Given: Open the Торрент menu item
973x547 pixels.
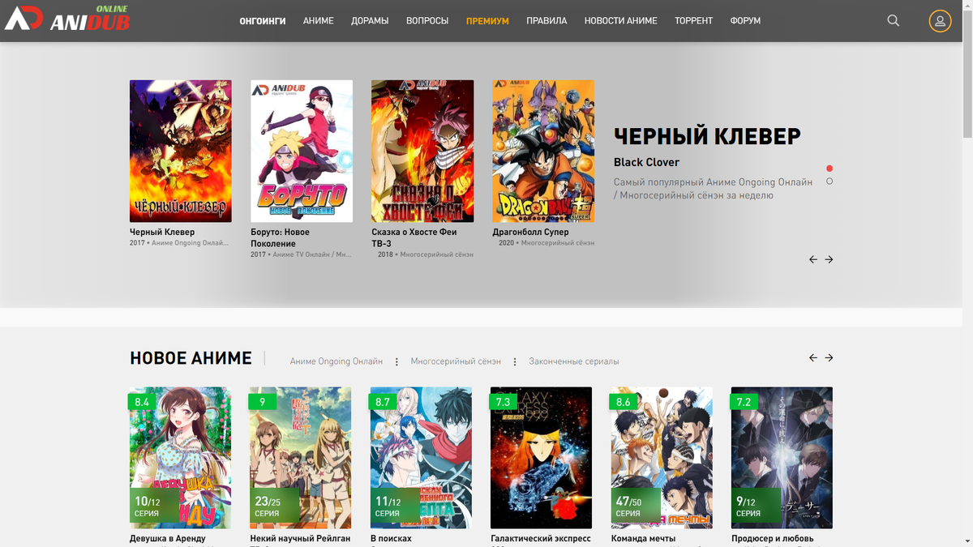Looking at the screenshot, I should 693,21.
